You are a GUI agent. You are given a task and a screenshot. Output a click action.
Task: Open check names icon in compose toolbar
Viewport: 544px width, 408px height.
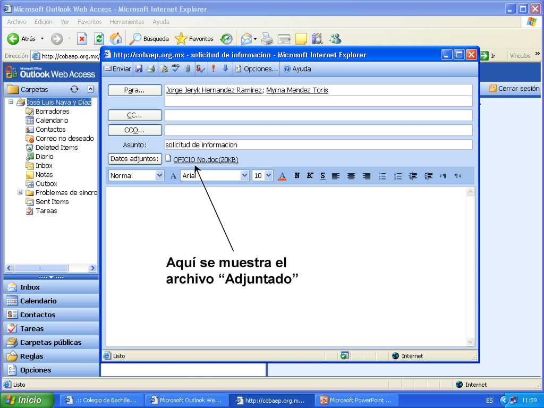click(x=200, y=69)
